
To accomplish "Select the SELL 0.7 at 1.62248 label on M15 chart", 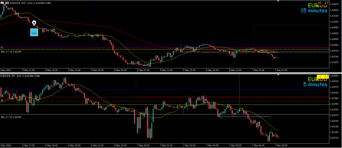I will tap(11, 52).
